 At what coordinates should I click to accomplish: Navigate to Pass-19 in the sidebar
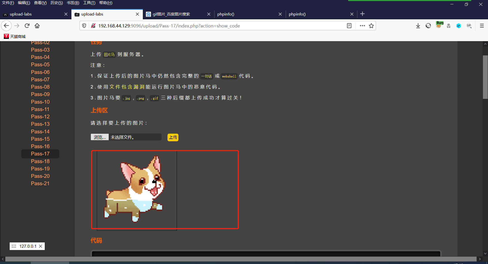[x=40, y=169]
